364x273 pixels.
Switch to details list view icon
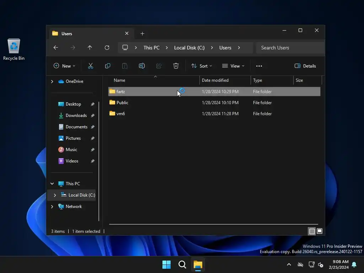[312, 231]
